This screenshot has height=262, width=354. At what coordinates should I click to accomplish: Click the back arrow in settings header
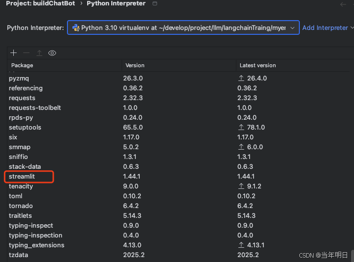[343, 4]
